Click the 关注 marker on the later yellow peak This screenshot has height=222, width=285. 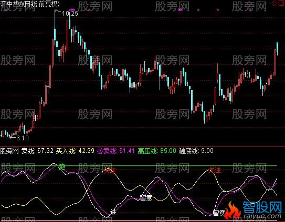[x=215, y=170]
